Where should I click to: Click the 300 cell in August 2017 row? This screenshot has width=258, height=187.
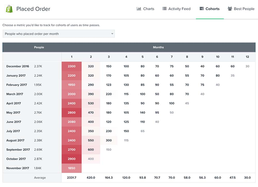pyautogui.click(x=109, y=140)
